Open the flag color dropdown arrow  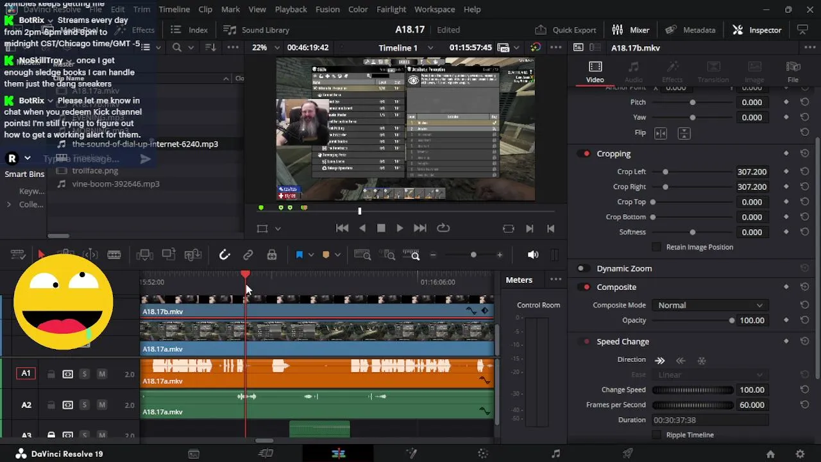click(x=311, y=255)
